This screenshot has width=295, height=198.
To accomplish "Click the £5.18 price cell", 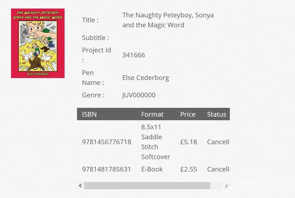I will (x=189, y=142).
